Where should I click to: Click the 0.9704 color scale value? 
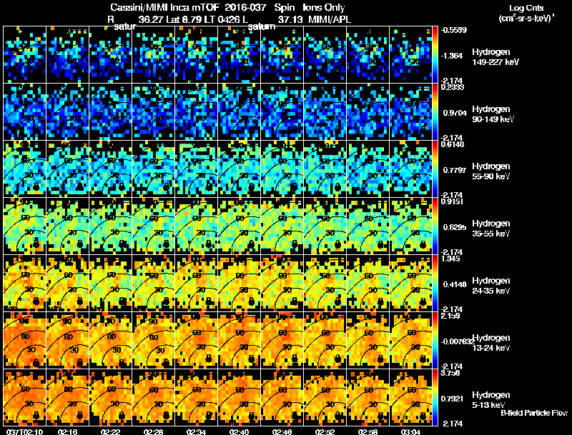(x=455, y=113)
